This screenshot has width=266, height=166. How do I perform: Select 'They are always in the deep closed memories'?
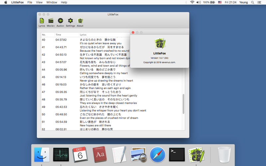click(x=108, y=103)
